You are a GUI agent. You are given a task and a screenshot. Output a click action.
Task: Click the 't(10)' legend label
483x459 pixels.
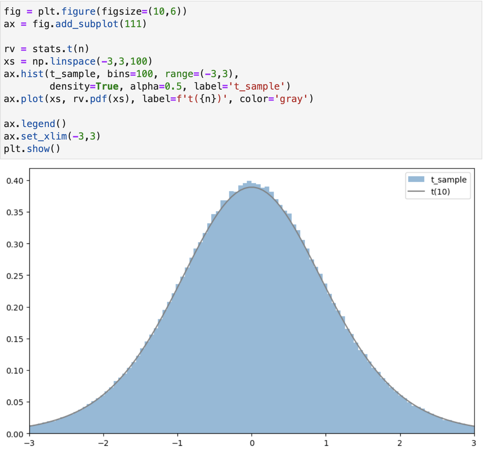[x=440, y=191]
